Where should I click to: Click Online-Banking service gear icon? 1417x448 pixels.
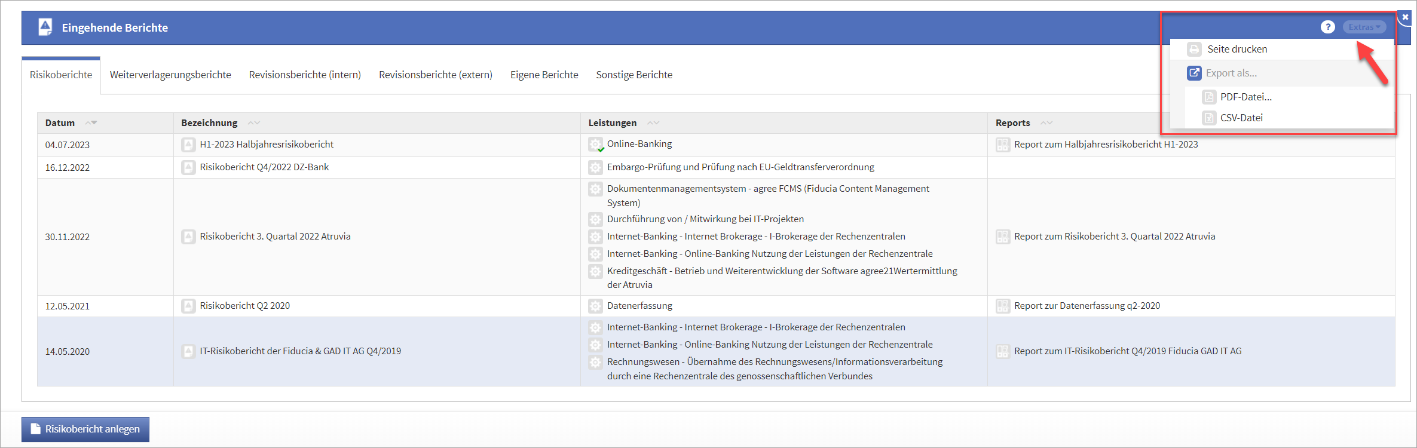(595, 145)
